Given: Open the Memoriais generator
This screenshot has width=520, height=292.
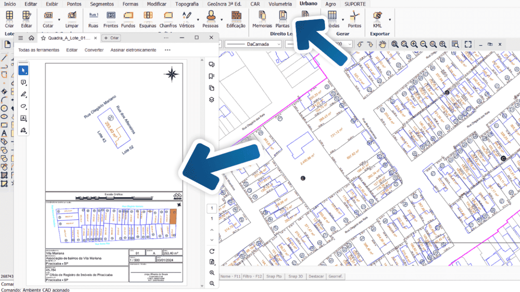Looking at the screenshot, I should (x=262, y=16).
